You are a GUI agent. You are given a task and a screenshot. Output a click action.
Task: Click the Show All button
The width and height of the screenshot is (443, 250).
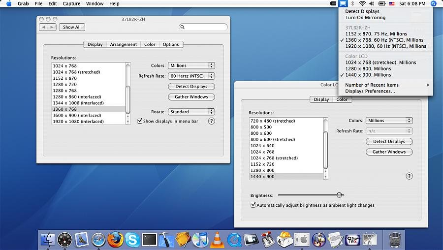(x=71, y=27)
